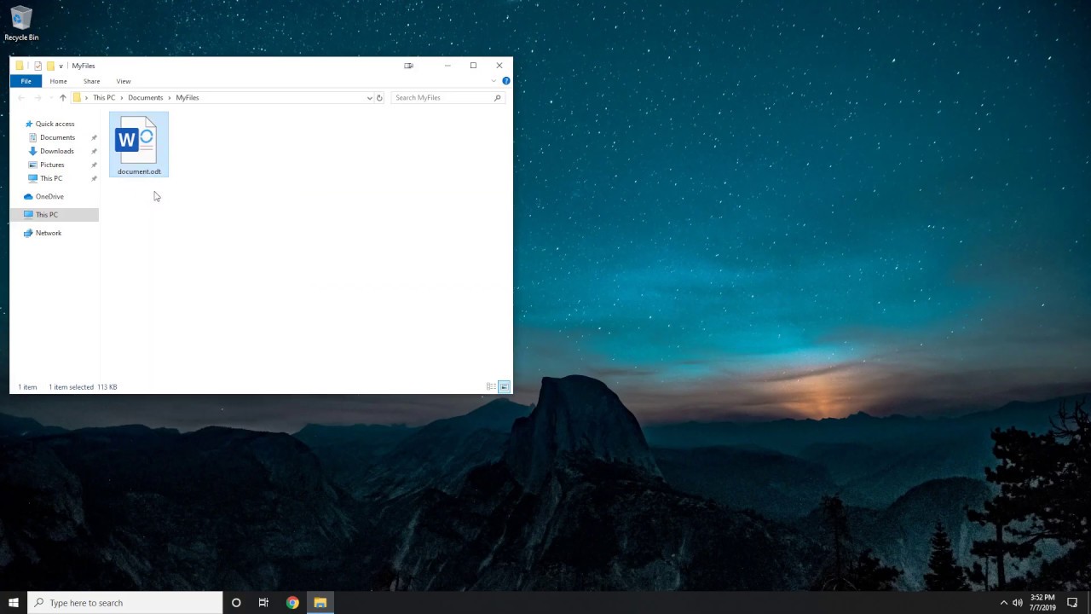Navigate to Documents in the breadcrumb
This screenshot has width=1091, height=614.
[145, 98]
